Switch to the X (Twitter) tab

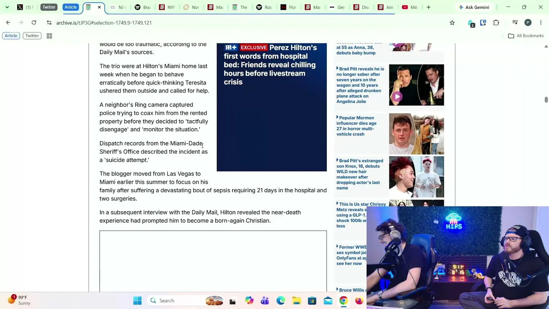pos(24,7)
